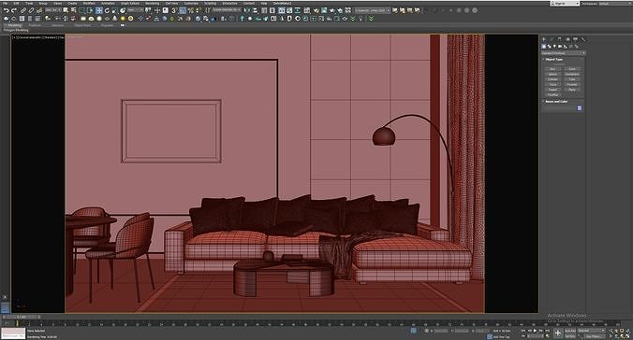
Task: Switch command panel to Hierarchy tab icon
Action: pyautogui.click(x=560, y=39)
